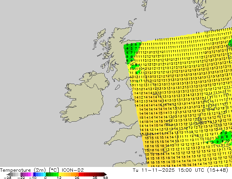Click the date "Tu 11-11-2025" text
The image size is (232, 179).
(154, 170)
